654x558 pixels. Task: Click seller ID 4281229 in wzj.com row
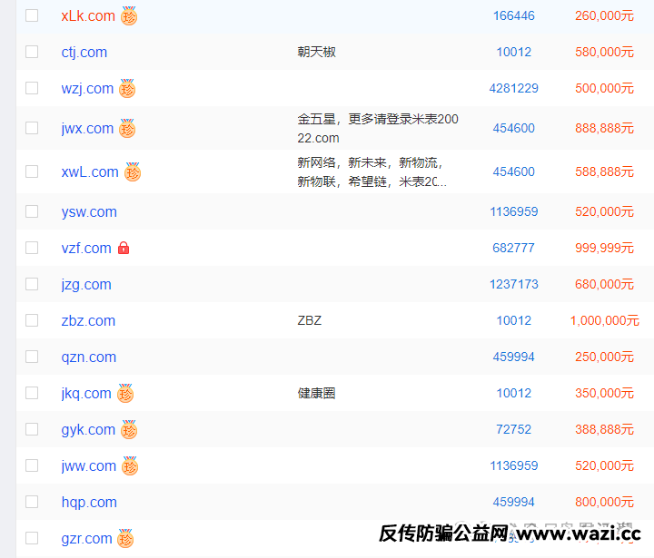(x=513, y=88)
